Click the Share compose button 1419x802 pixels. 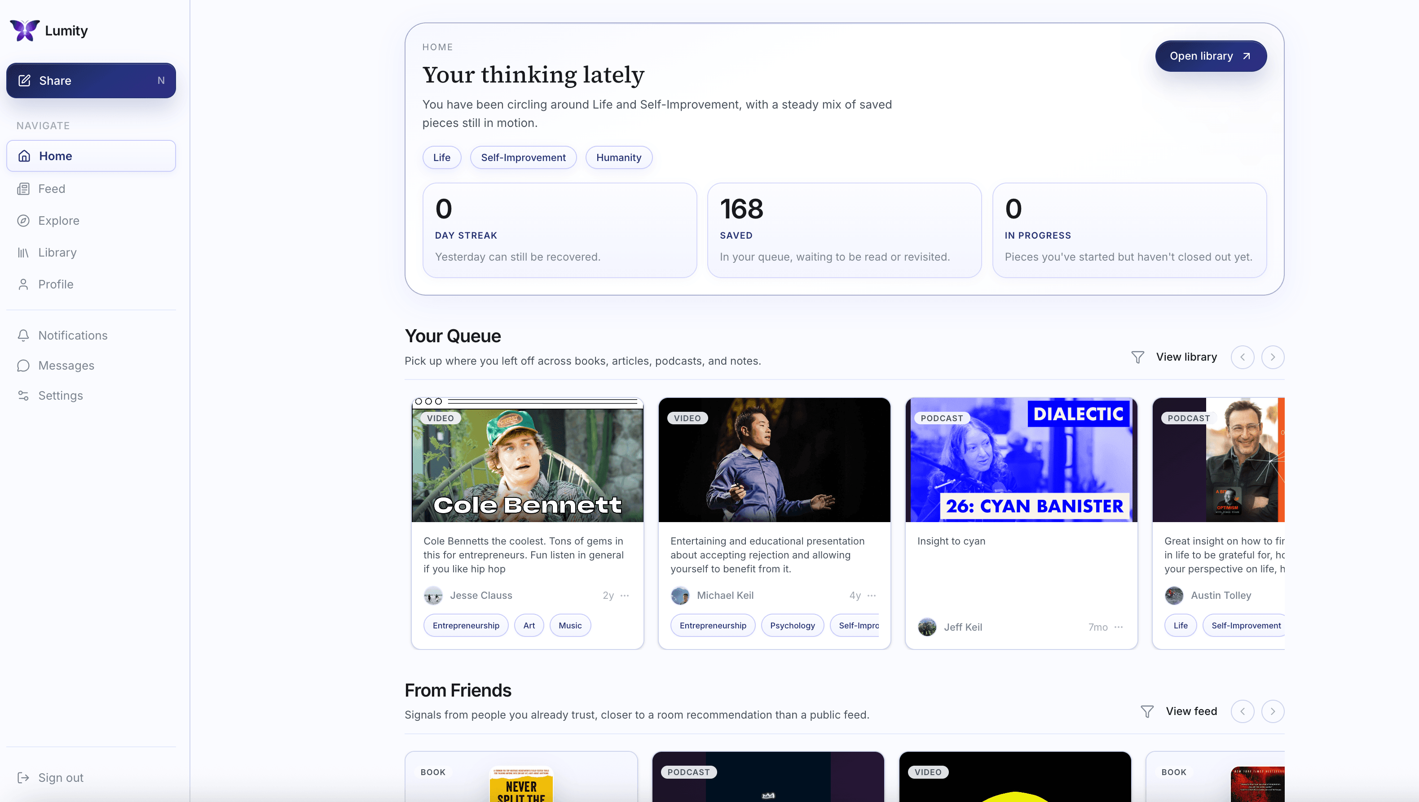click(x=91, y=80)
